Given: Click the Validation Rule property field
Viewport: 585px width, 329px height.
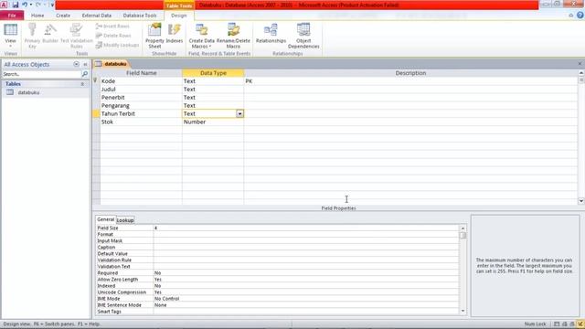Looking at the screenshot, I should (306, 260).
